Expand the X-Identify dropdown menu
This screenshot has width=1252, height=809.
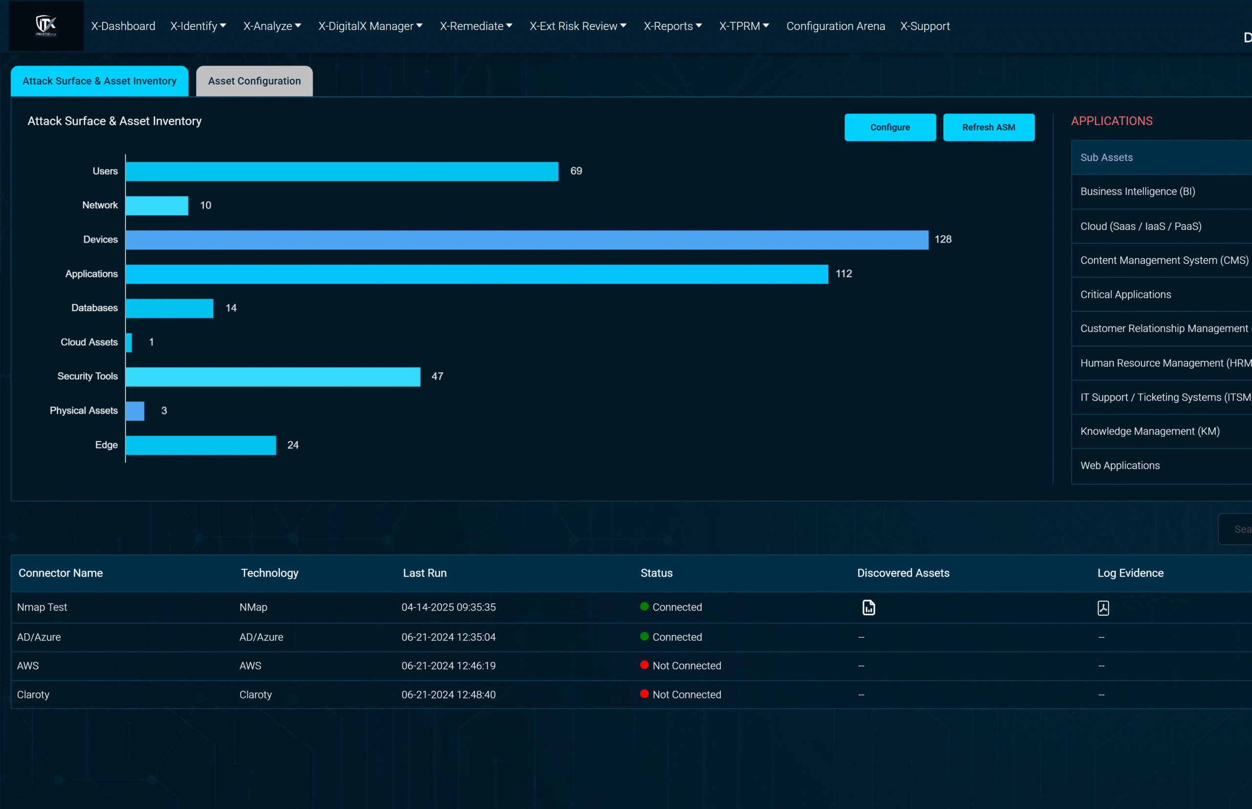(198, 26)
